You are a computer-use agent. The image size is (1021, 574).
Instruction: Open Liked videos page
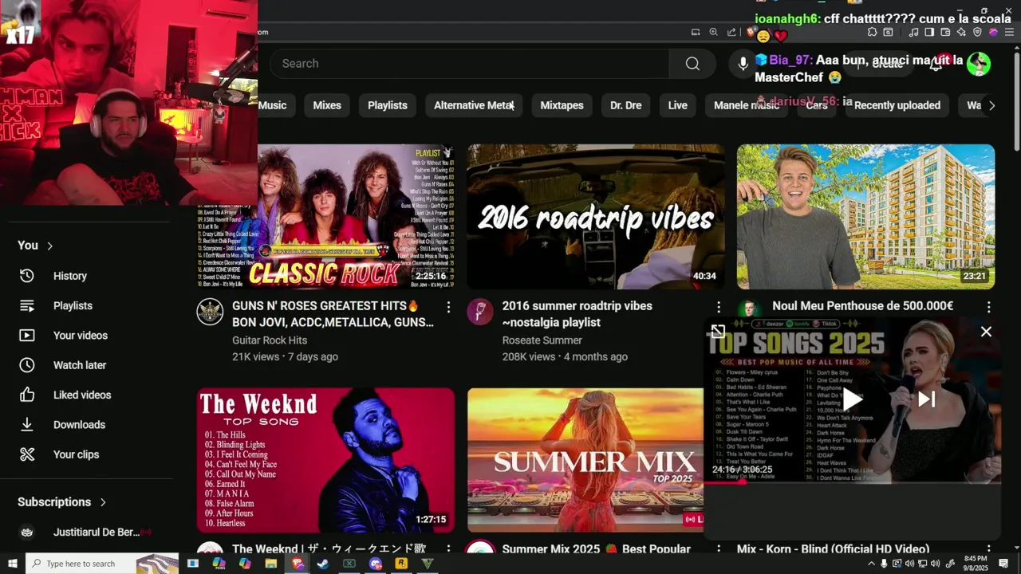tap(82, 395)
